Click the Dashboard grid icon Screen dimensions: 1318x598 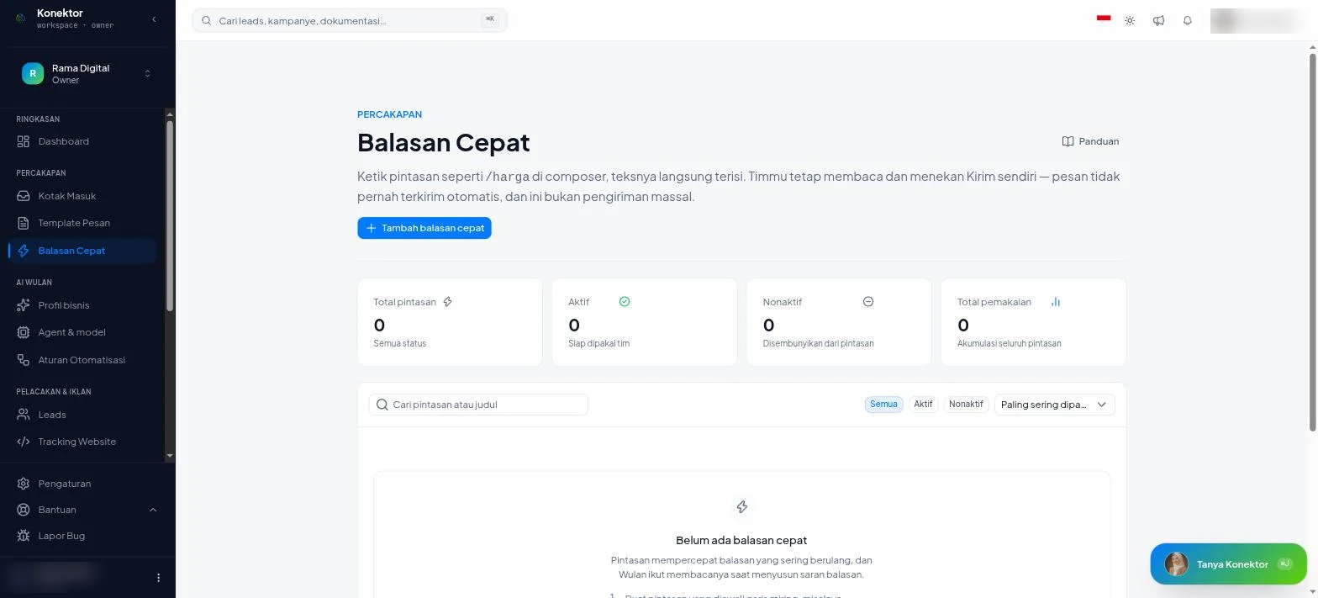(x=24, y=141)
